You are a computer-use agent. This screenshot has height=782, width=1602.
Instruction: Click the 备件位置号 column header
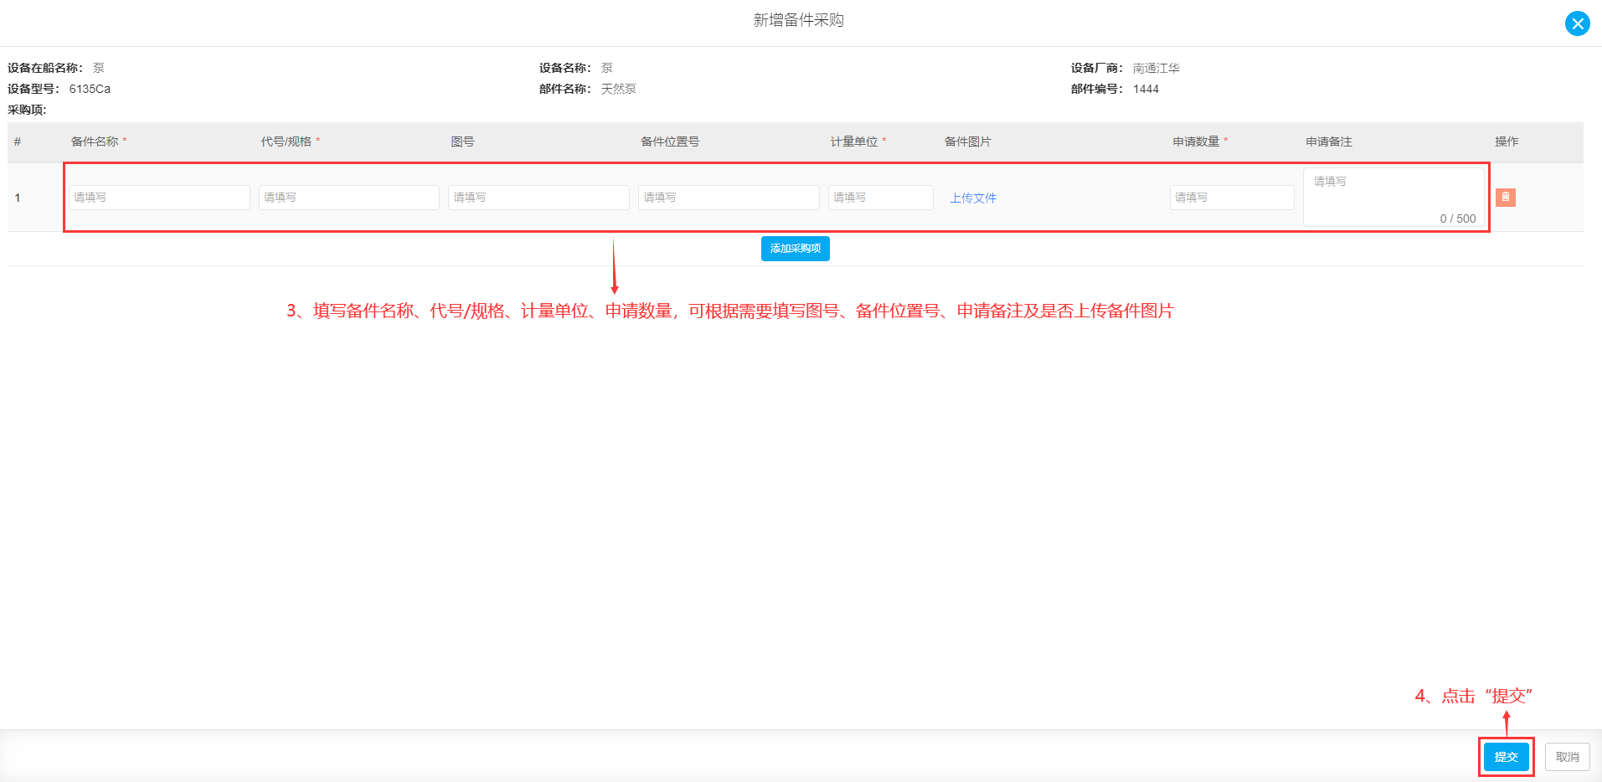pos(670,141)
